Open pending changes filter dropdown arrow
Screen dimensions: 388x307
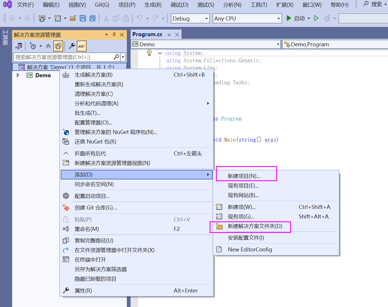click(41, 46)
